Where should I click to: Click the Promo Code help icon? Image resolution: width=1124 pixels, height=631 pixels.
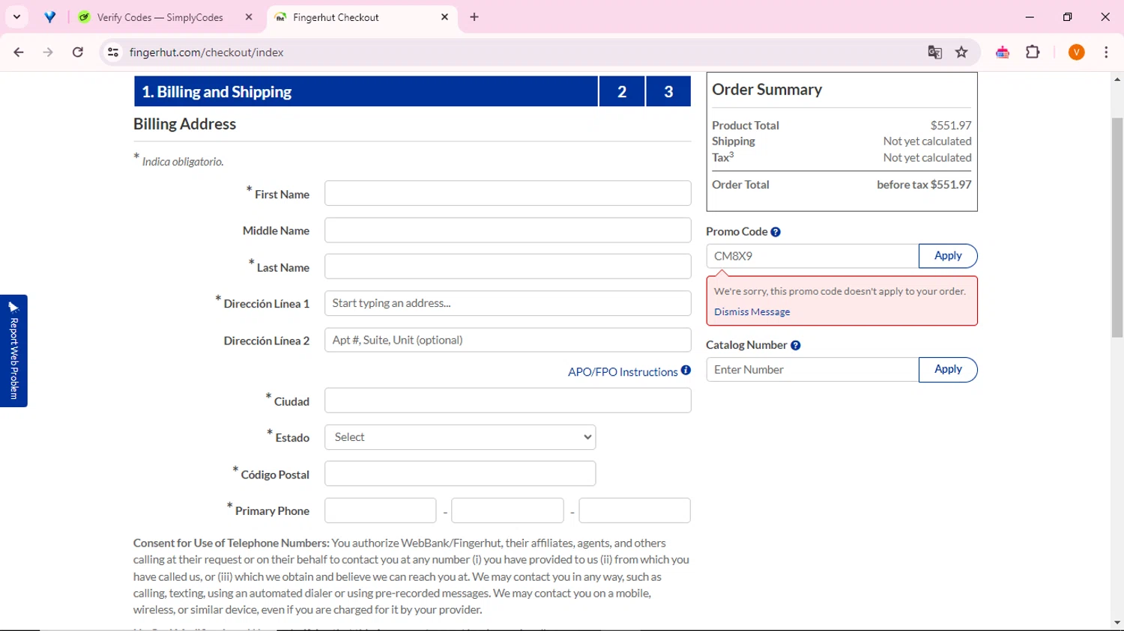point(776,232)
